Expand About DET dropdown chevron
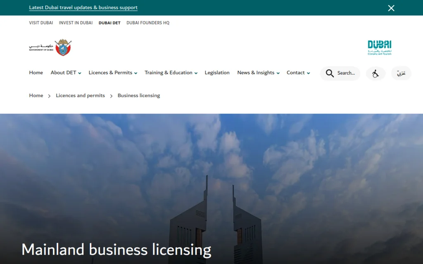This screenshot has height=264, width=423. coord(80,73)
